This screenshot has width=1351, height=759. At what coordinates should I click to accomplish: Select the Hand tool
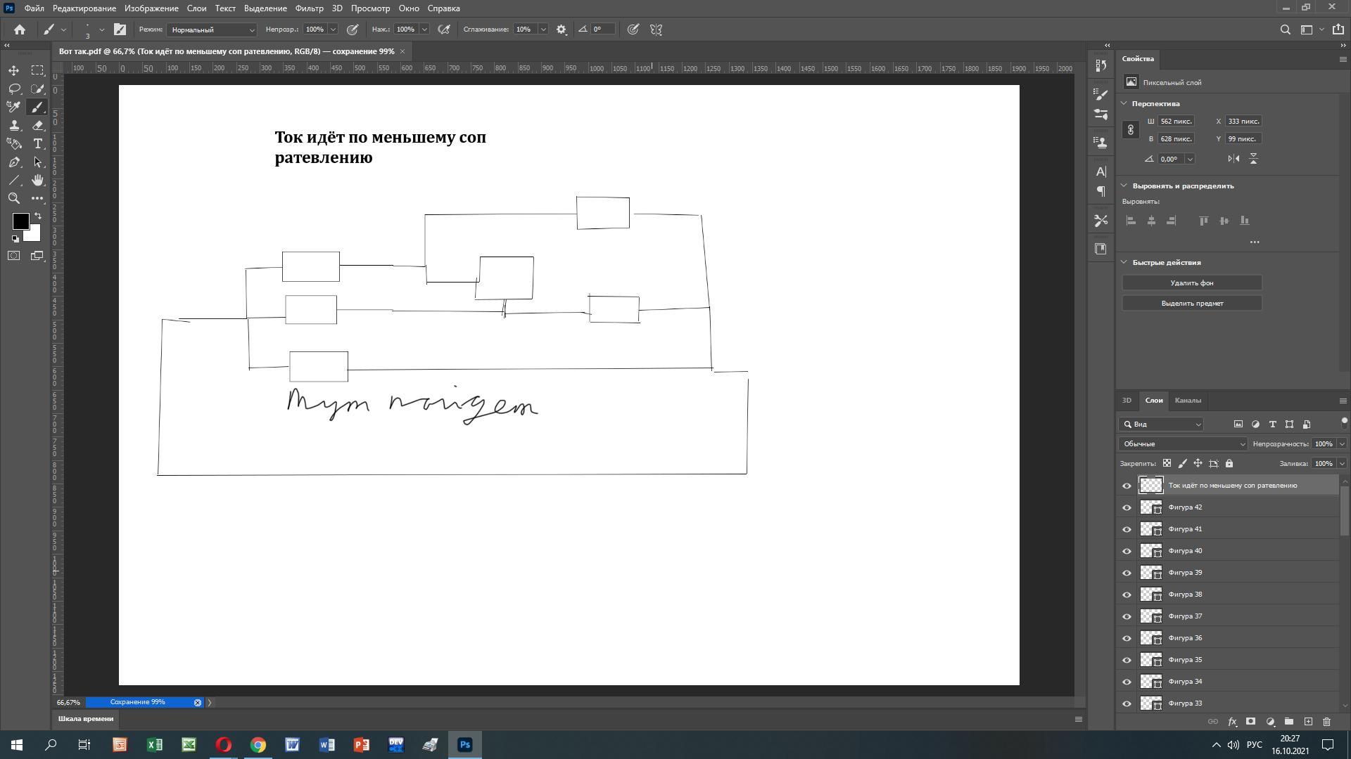point(38,180)
